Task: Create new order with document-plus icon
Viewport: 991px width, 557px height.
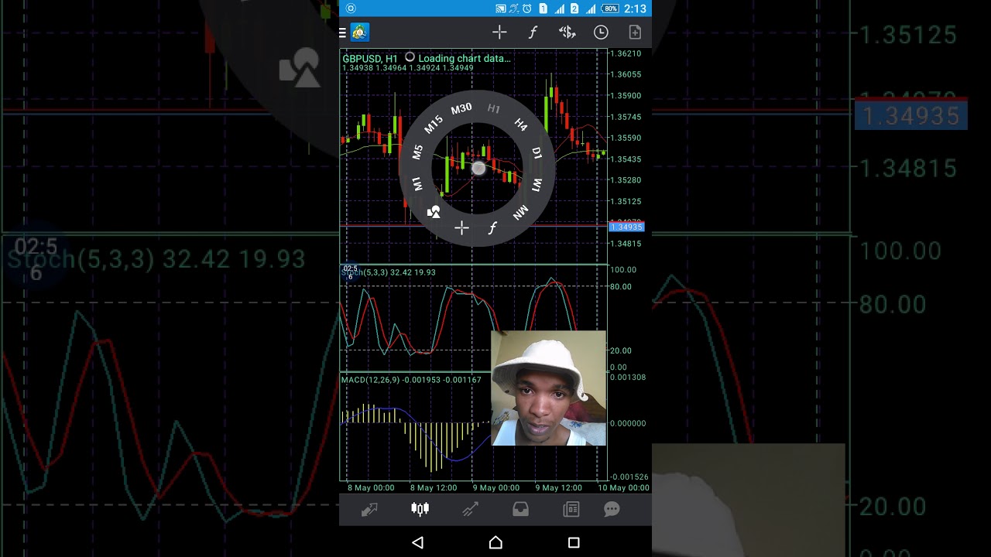Action: [635, 32]
